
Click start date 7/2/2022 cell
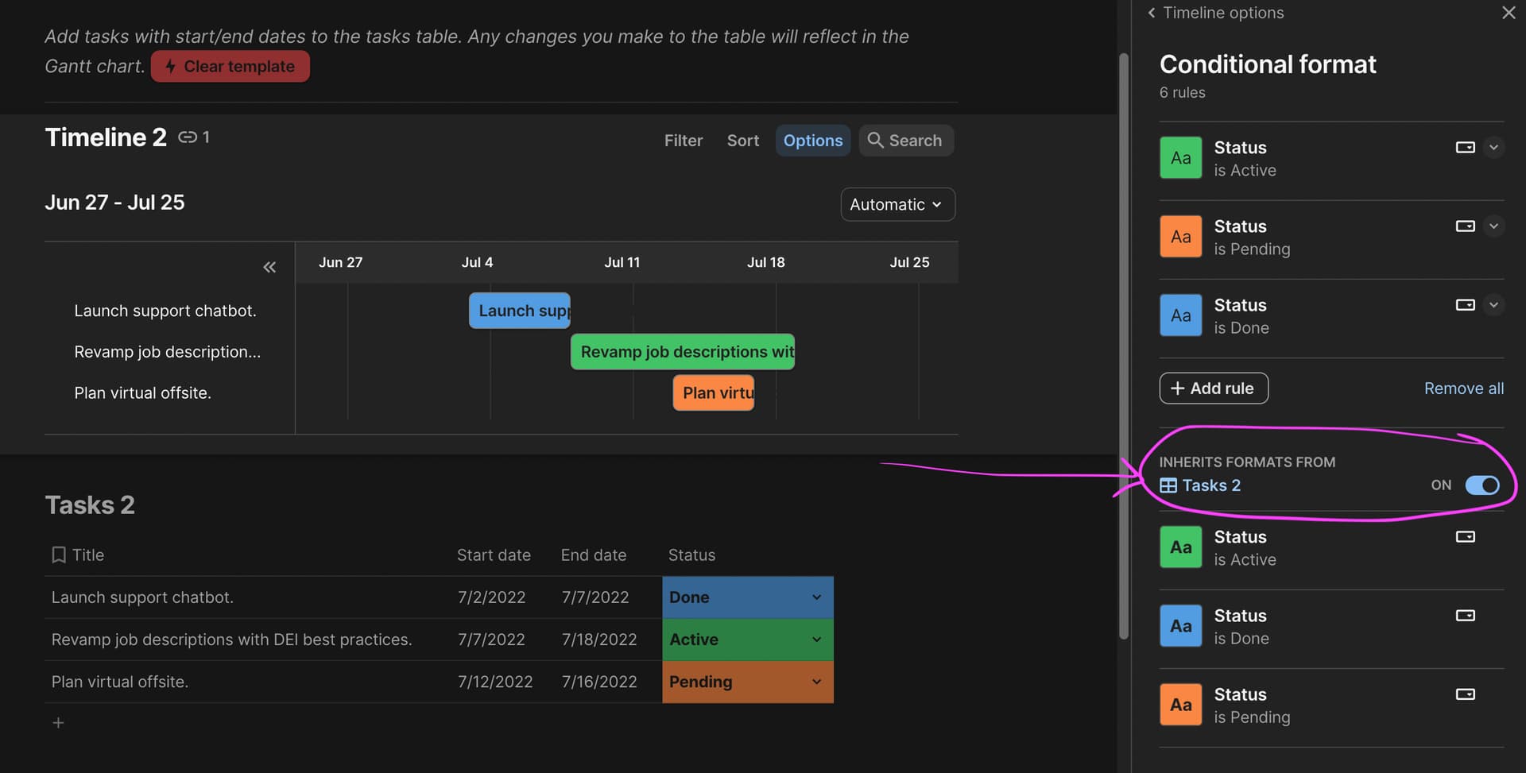tap(491, 597)
